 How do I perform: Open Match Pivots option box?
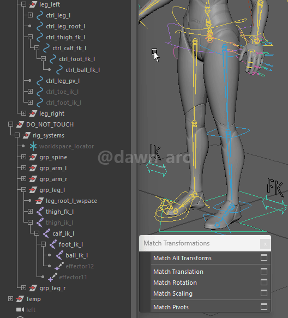264,307
